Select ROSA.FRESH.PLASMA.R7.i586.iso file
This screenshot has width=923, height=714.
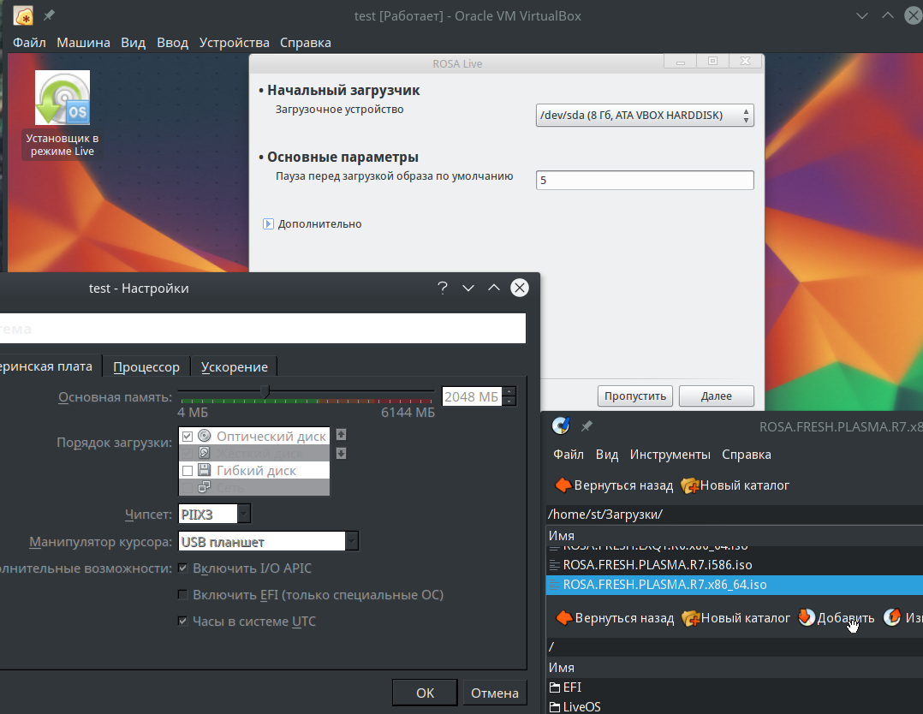(734, 565)
